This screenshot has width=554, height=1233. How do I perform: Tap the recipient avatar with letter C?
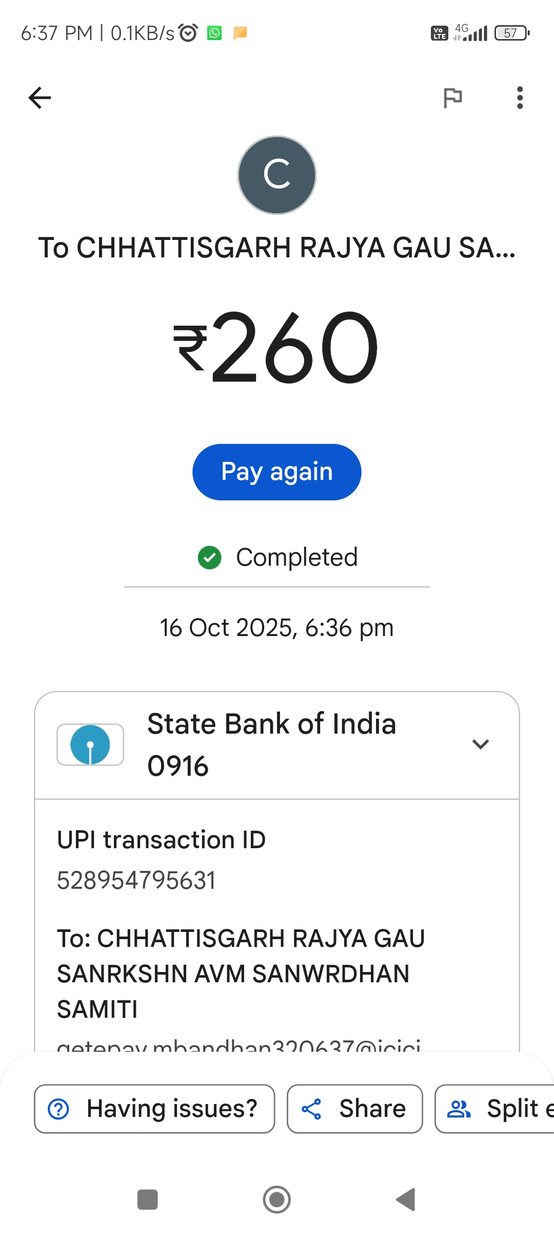[277, 175]
